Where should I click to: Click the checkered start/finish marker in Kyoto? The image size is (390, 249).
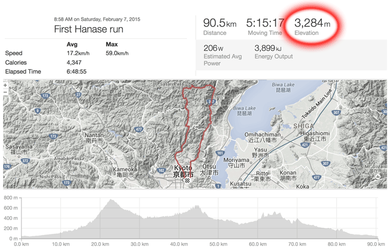[x=187, y=180]
